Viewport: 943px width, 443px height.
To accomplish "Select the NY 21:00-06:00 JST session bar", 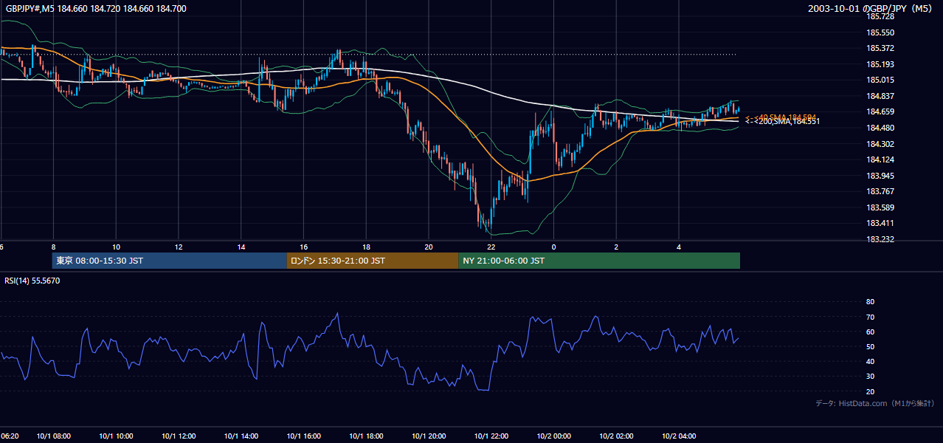I will 599,261.
